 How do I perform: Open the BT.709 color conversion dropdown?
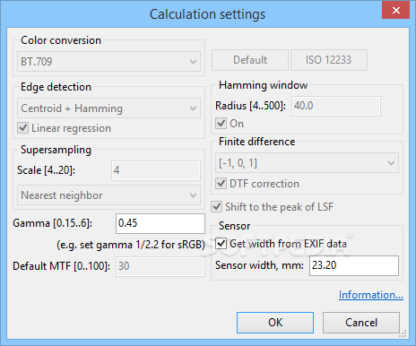[108, 62]
